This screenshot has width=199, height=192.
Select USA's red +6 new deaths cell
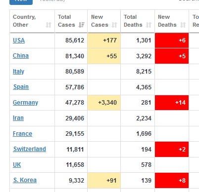[172, 40]
